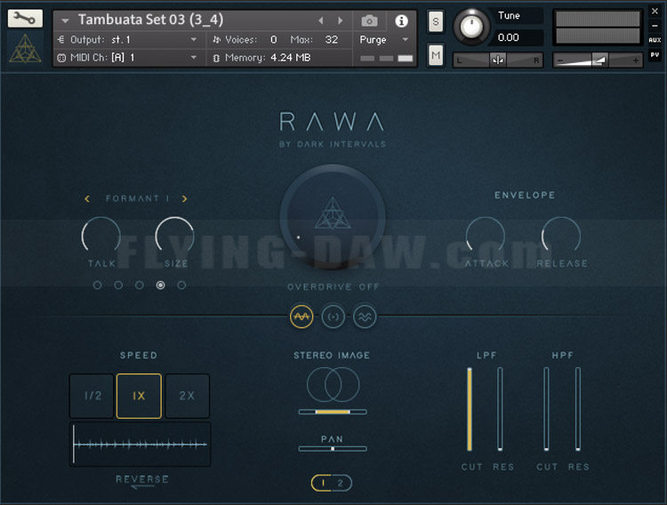Go to next instrument preset arrow

[x=341, y=20]
